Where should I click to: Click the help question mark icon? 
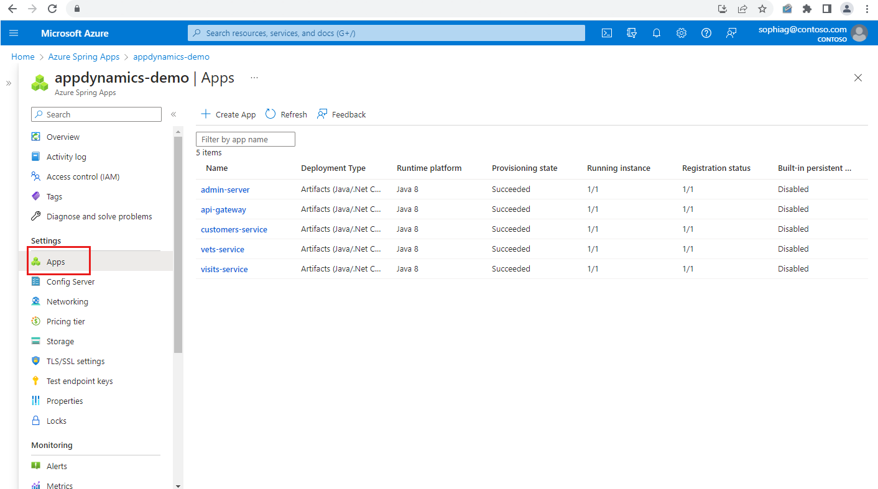click(706, 34)
